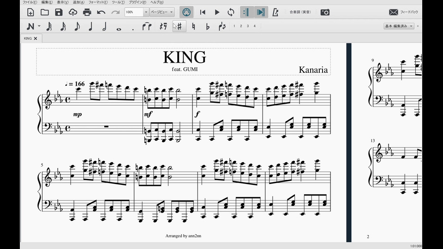Viewport: 443px width, 249px height.
Task: Open page view mode dropdown
Action: pyautogui.click(x=162, y=12)
